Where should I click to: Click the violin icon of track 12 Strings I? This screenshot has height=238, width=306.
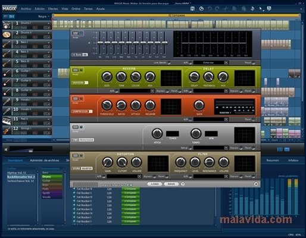point(7,130)
